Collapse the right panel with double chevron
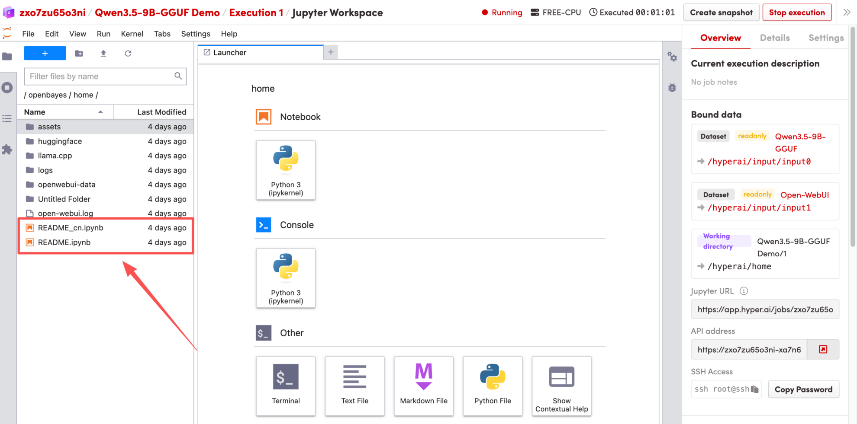This screenshot has height=424, width=857. [847, 13]
